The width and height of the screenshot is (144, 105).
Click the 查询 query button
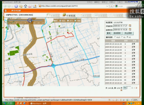click(109, 33)
